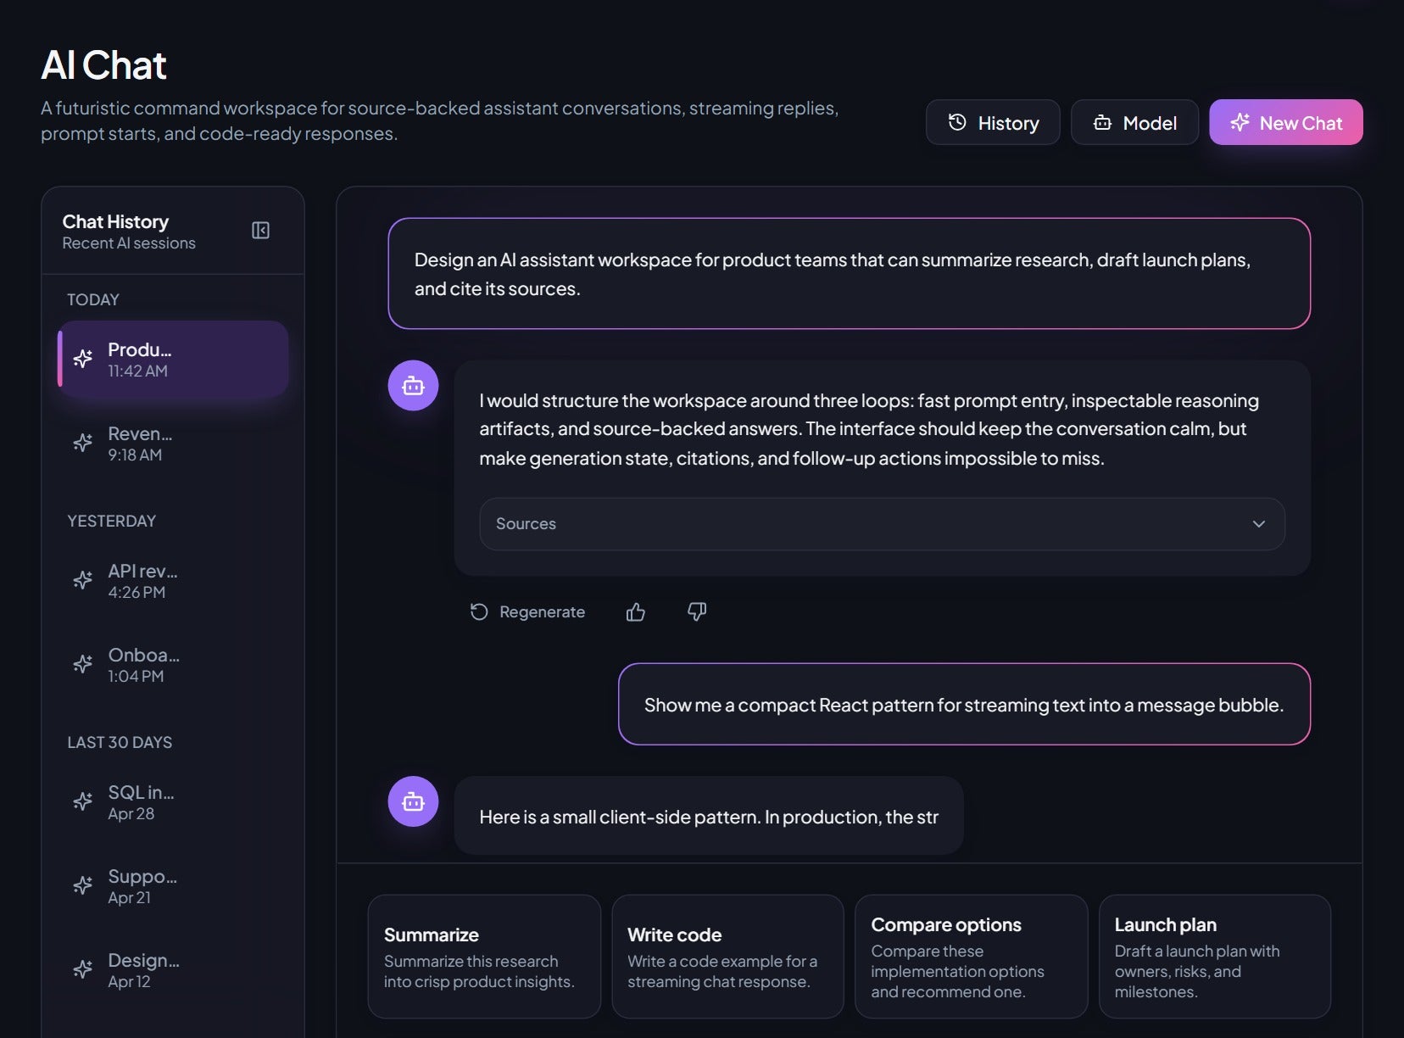Click the Chat History heading

[x=115, y=221]
